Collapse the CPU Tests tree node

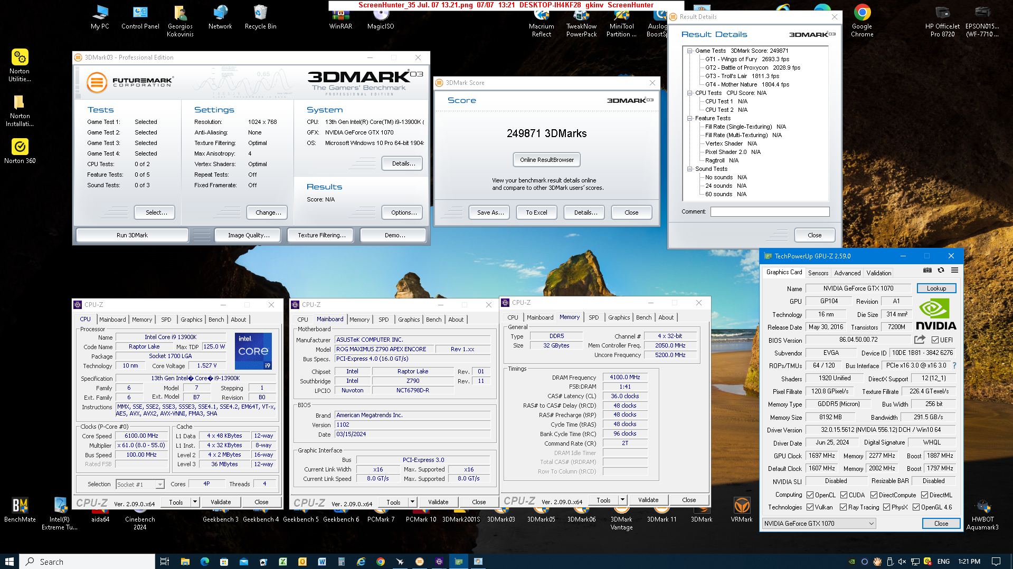tap(689, 93)
